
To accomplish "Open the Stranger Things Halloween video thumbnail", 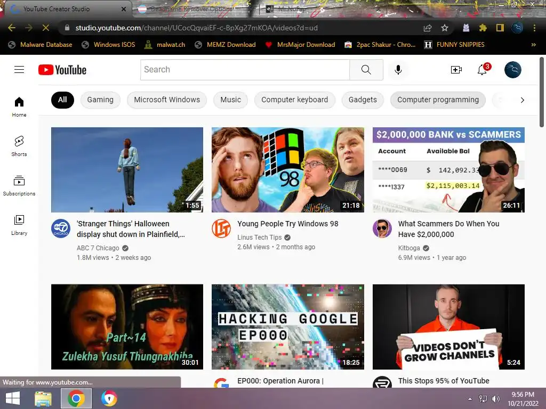I will [127, 170].
